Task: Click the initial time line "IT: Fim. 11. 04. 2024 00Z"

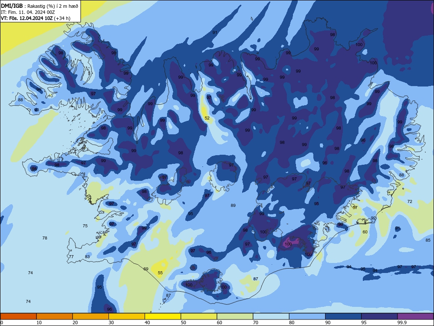Action: (x=28, y=12)
